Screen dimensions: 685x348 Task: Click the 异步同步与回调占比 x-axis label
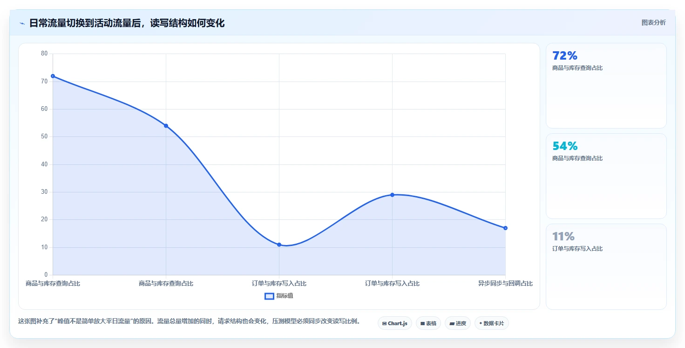[505, 283]
